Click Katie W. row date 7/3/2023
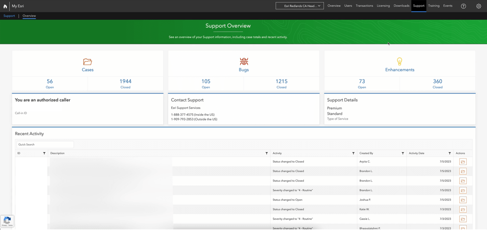Screen dimensions: 487x230 446,209
